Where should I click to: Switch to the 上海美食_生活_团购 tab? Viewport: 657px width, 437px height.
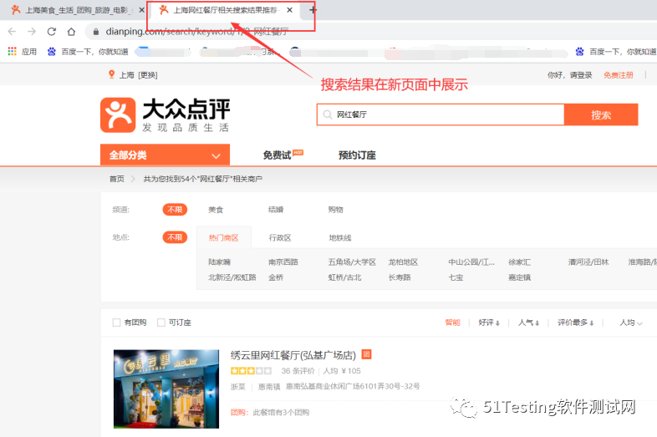tap(74, 10)
